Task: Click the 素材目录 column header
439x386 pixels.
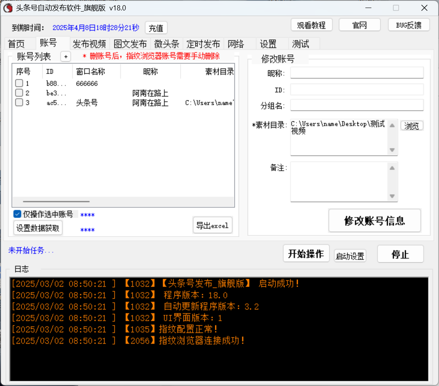Action: pyautogui.click(x=208, y=72)
